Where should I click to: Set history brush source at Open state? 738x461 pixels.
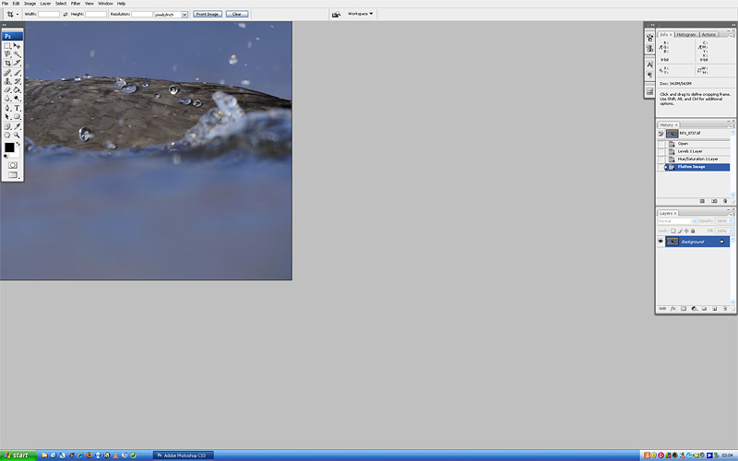tap(661, 144)
